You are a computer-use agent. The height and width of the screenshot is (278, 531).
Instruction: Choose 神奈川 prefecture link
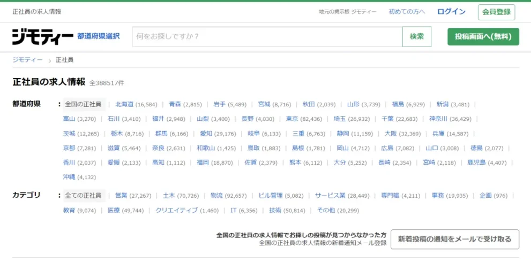click(x=438, y=119)
